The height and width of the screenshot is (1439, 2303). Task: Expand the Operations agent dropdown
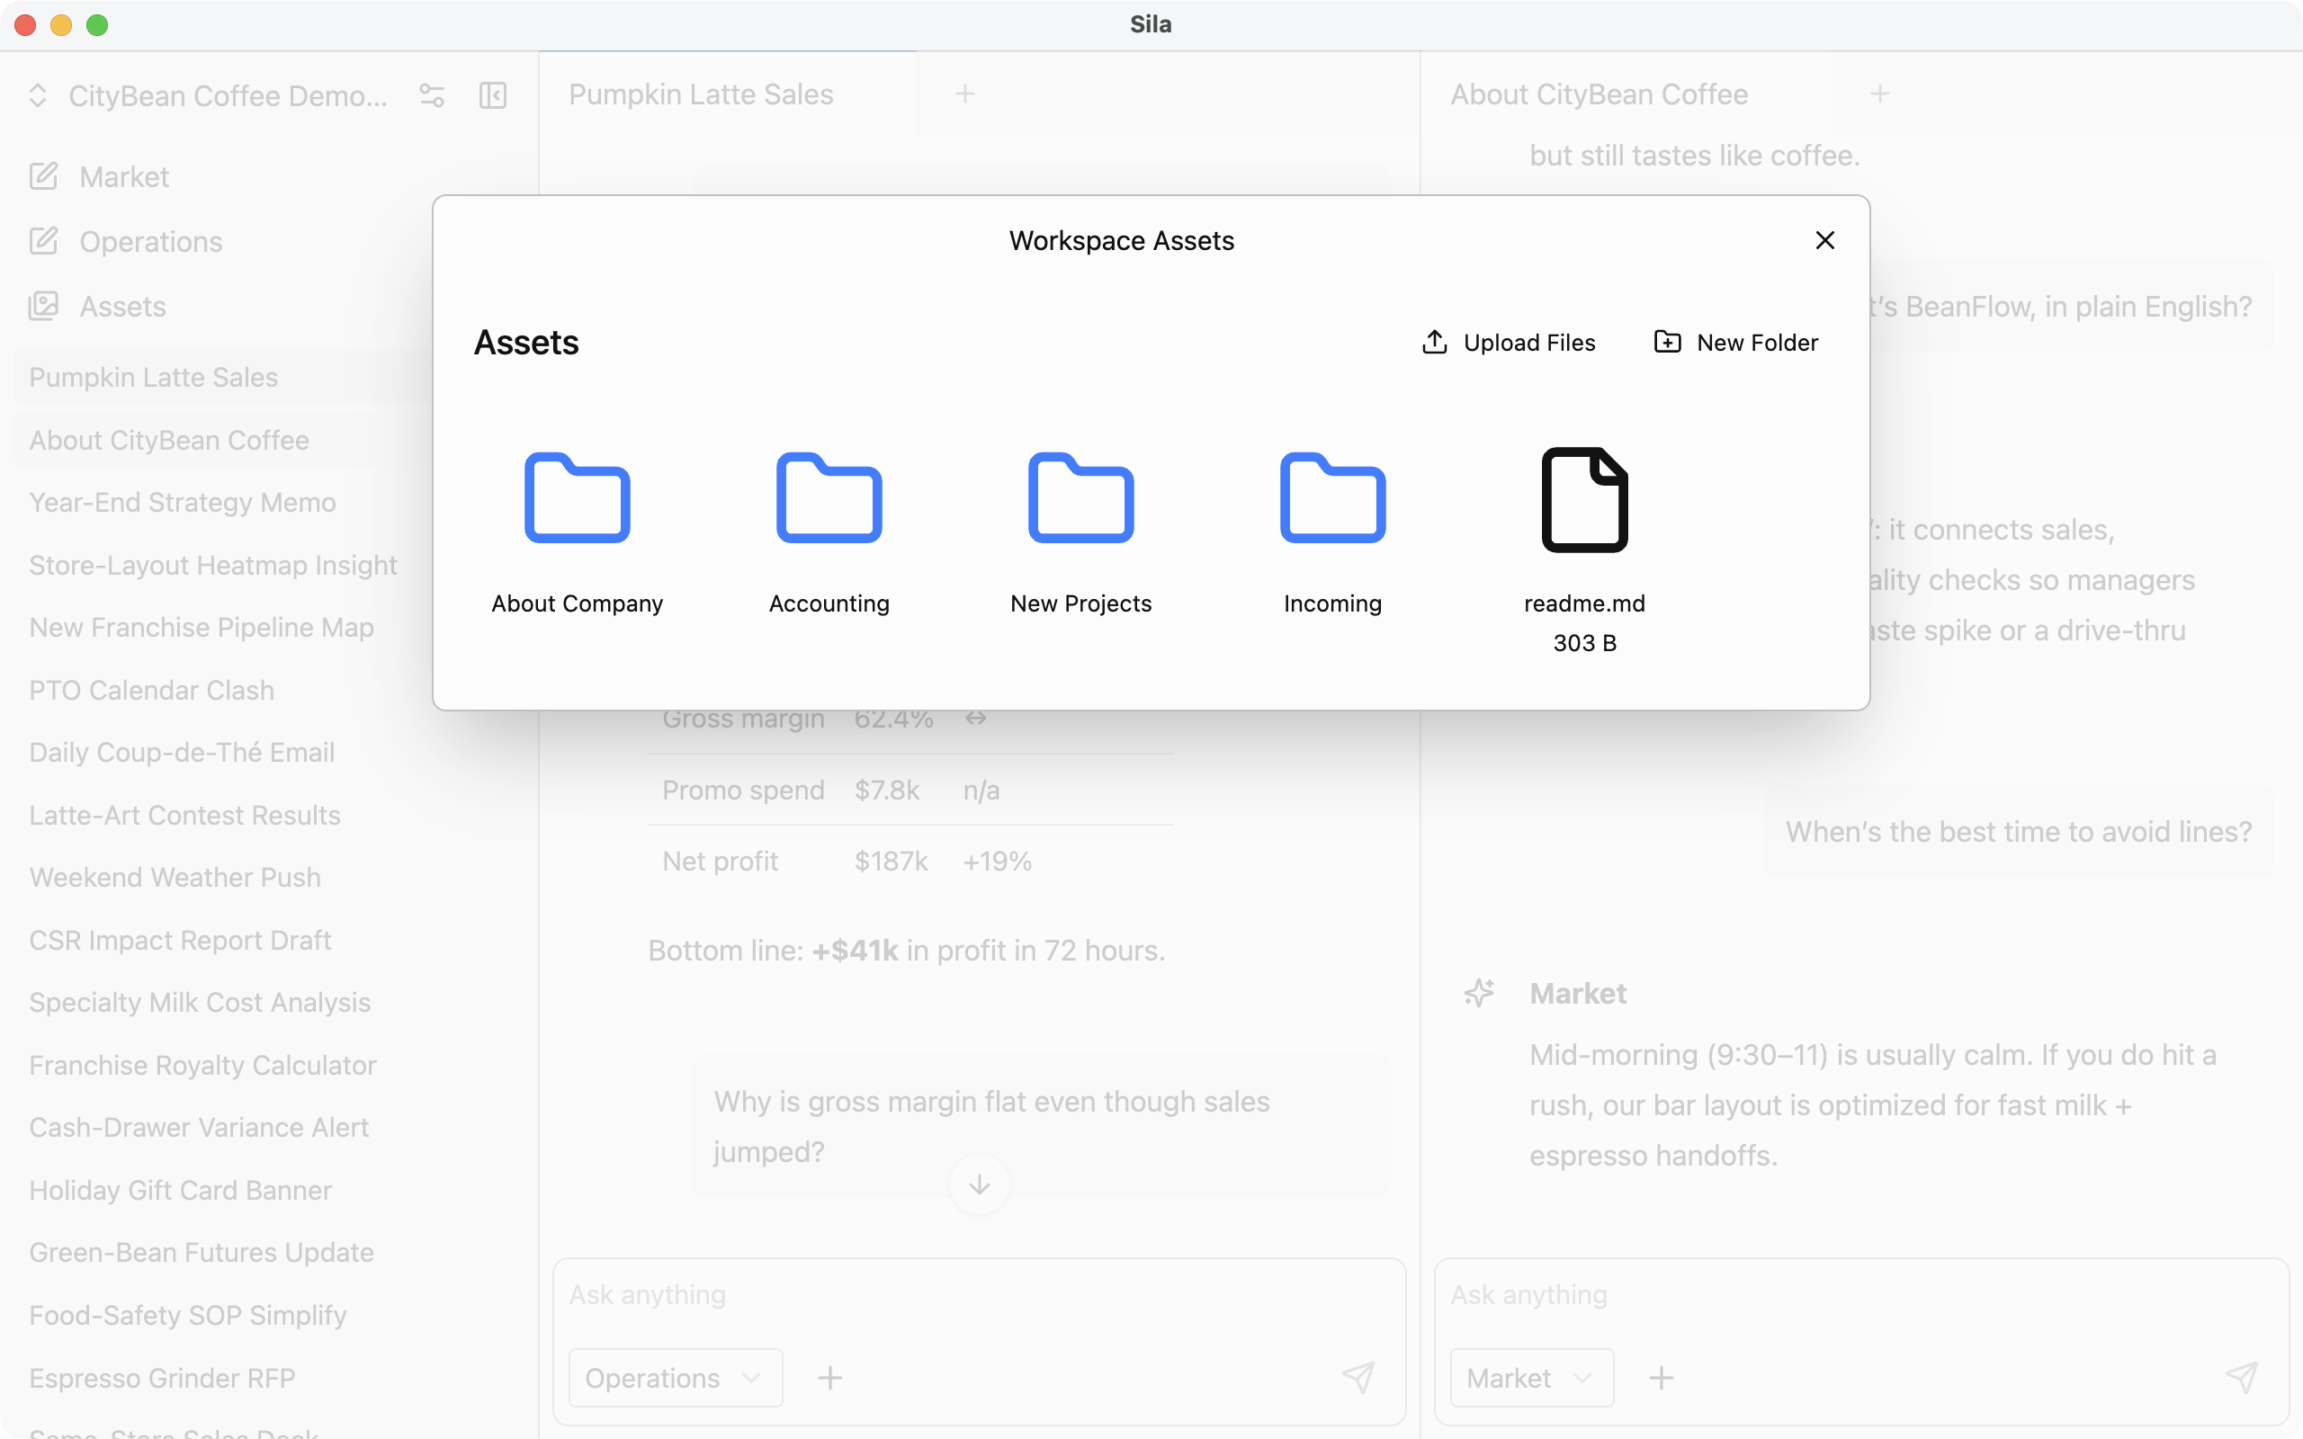[674, 1377]
